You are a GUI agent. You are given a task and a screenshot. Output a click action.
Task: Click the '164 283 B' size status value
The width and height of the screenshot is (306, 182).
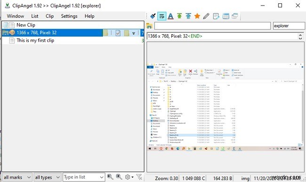[x=223, y=178]
